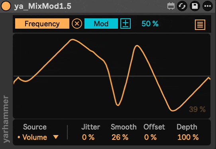Save preset with the floppy disk icon

(x=195, y=6)
